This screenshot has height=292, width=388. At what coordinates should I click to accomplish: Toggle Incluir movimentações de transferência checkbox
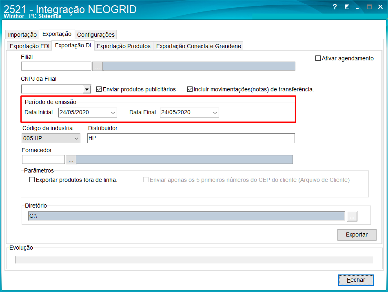point(190,89)
